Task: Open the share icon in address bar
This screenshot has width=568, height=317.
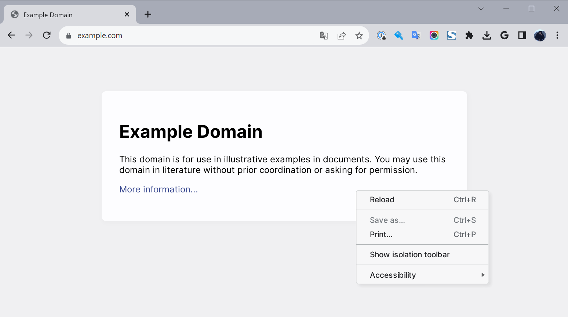Action: pyautogui.click(x=342, y=35)
